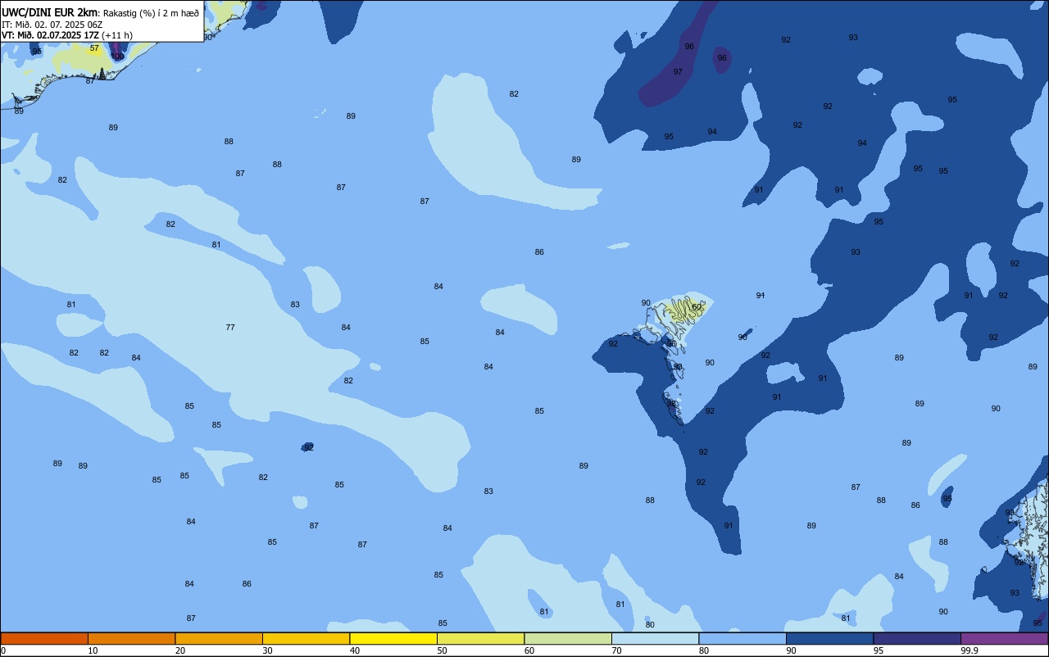Pick the amber 20–30 legend color block
Image resolution: width=1049 pixels, height=657 pixels.
click(219, 638)
